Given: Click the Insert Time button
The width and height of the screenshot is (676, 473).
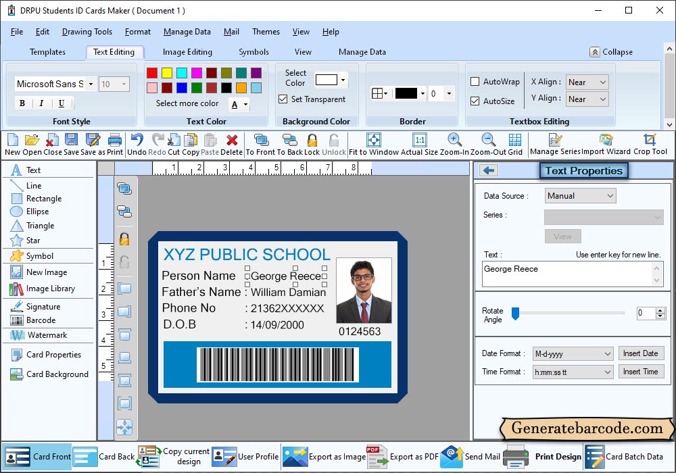Looking at the screenshot, I should pyautogui.click(x=641, y=372).
